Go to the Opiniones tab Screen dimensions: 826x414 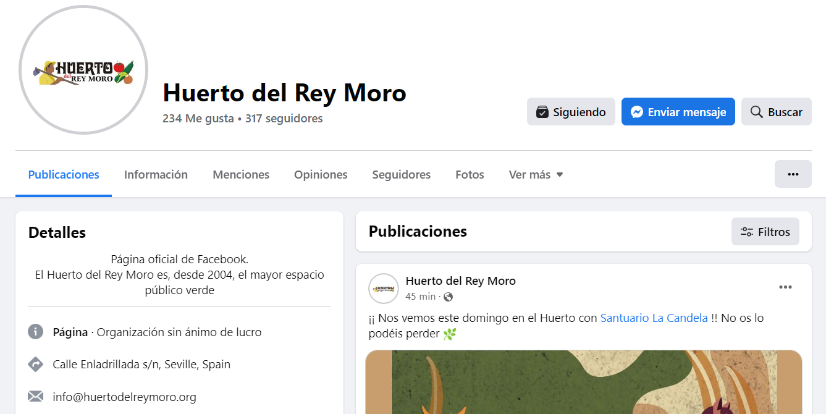click(x=321, y=175)
